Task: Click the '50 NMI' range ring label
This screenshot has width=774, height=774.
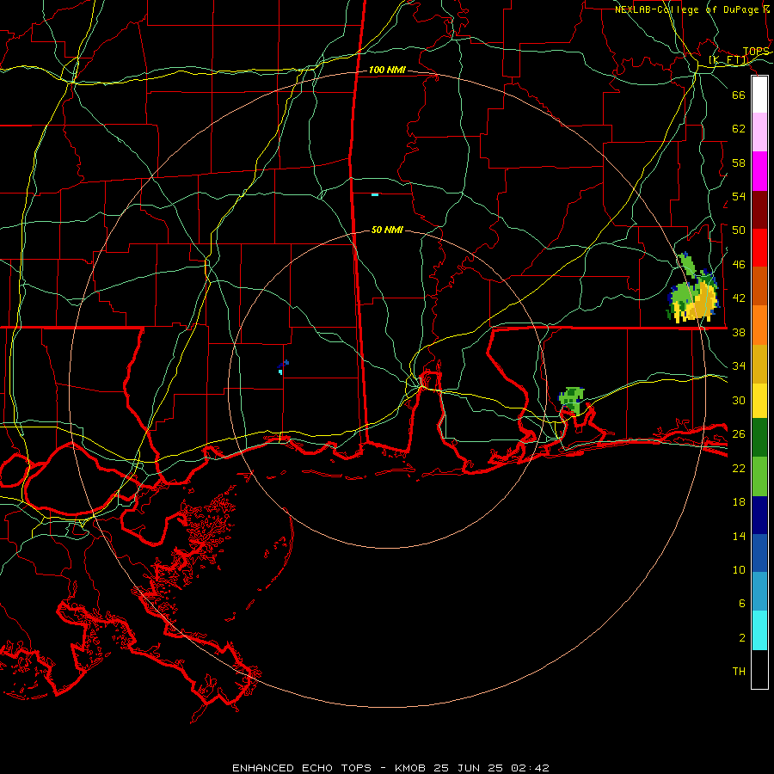Action: pos(387,230)
